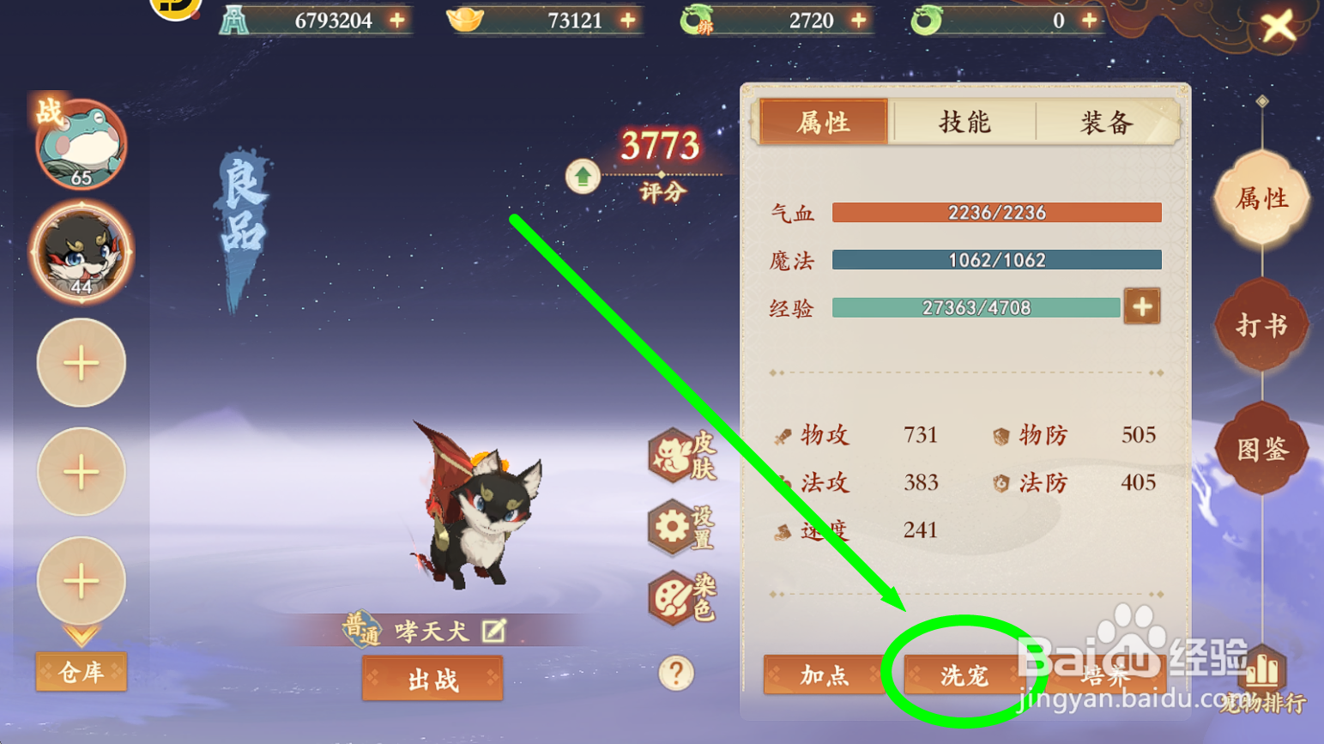Click the question mark help icon
The height and width of the screenshot is (744, 1324).
pyautogui.click(x=676, y=674)
